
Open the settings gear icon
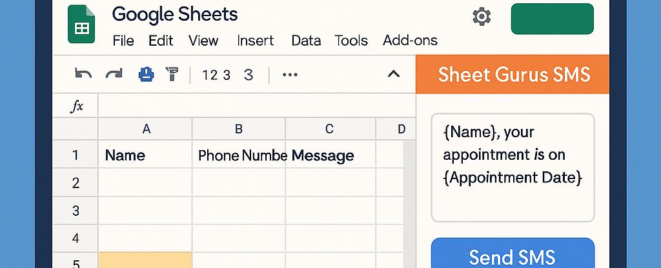(x=482, y=17)
